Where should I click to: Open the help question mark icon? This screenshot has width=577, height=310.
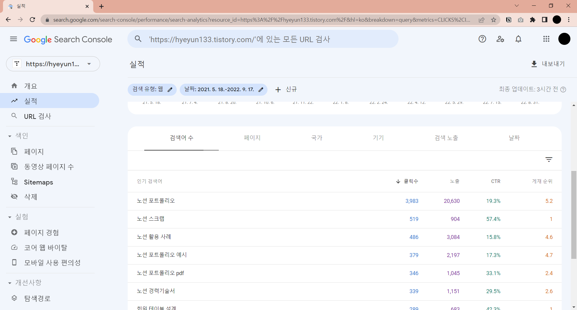(482, 39)
